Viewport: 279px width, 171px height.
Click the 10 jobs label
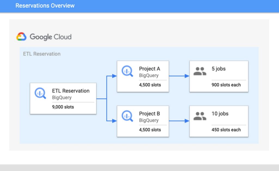tap(220, 114)
